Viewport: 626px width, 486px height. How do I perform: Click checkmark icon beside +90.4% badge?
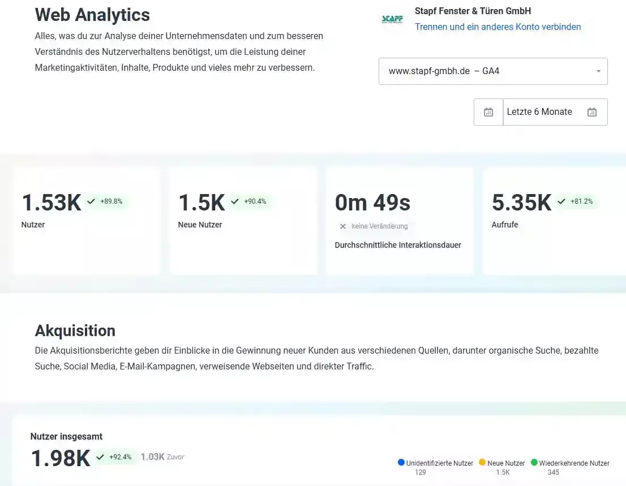(235, 201)
